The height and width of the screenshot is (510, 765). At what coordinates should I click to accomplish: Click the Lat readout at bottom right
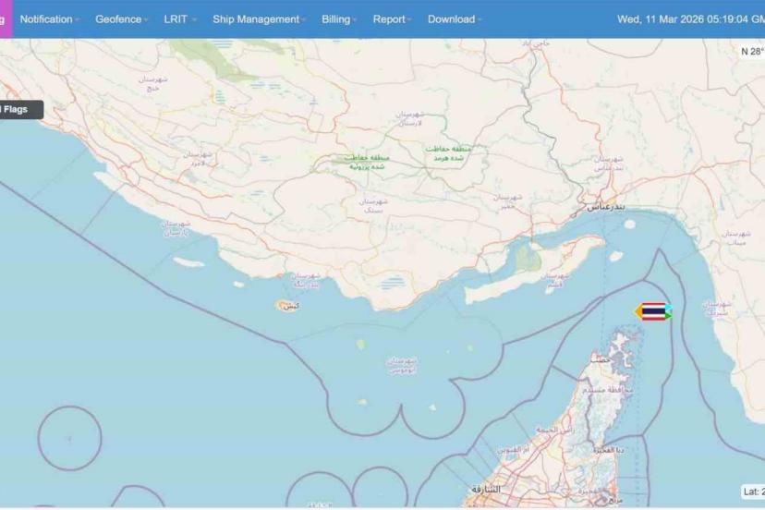(x=753, y=492)
